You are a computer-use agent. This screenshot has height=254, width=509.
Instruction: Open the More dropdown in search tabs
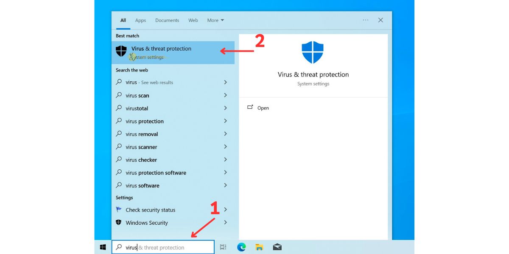tap(215, 20)
